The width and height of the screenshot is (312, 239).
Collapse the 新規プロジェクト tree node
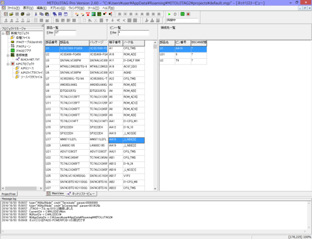(3, 33)
